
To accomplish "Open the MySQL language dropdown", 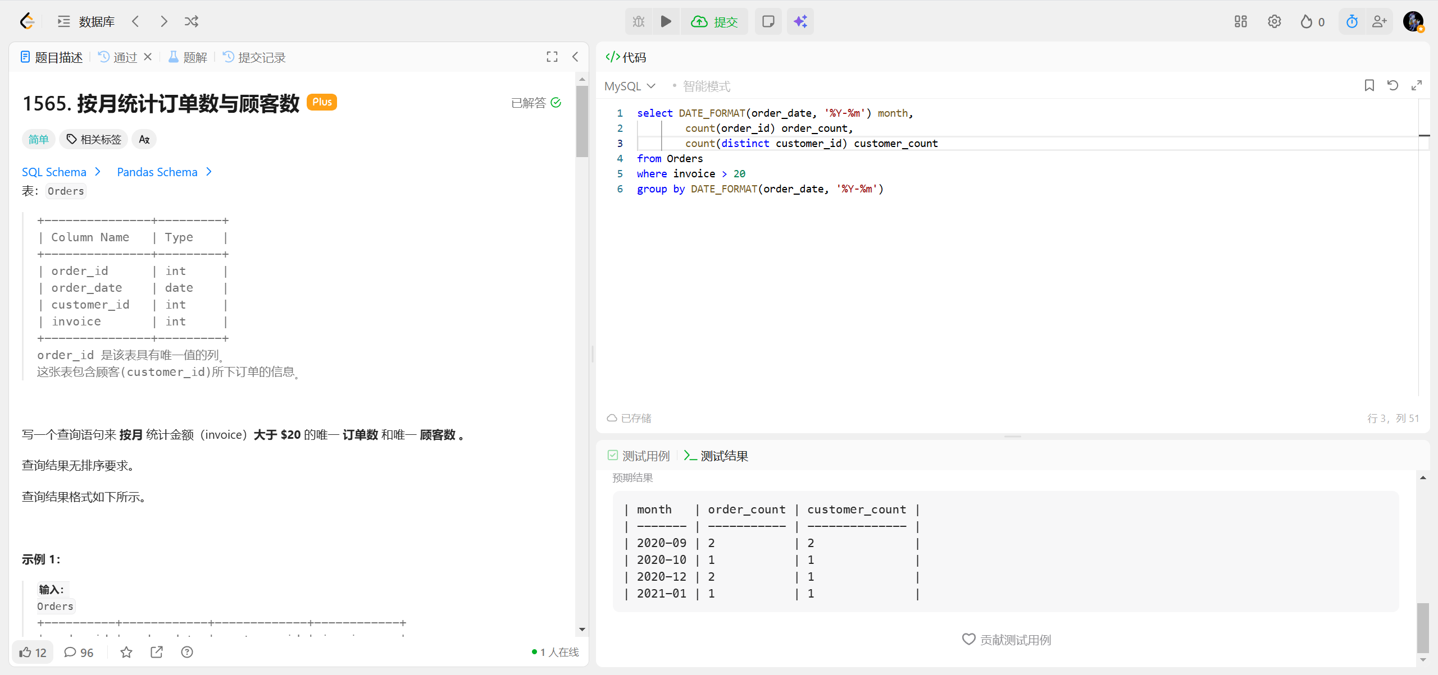I will tap(630, 86).
